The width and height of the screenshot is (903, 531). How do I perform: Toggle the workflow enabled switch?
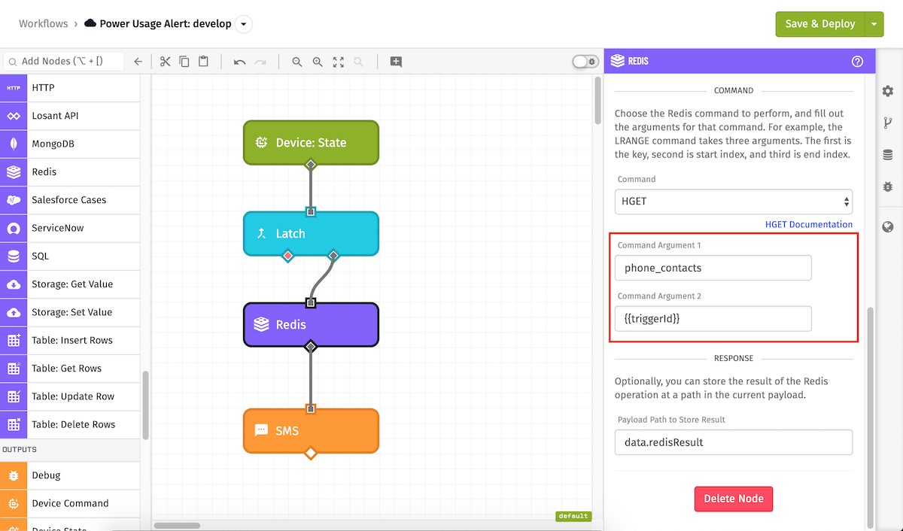(x=585, y=62)
